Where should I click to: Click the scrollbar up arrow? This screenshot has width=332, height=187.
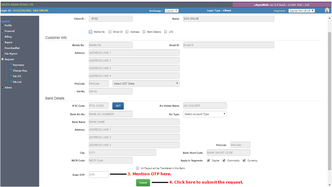pos(330,18)
